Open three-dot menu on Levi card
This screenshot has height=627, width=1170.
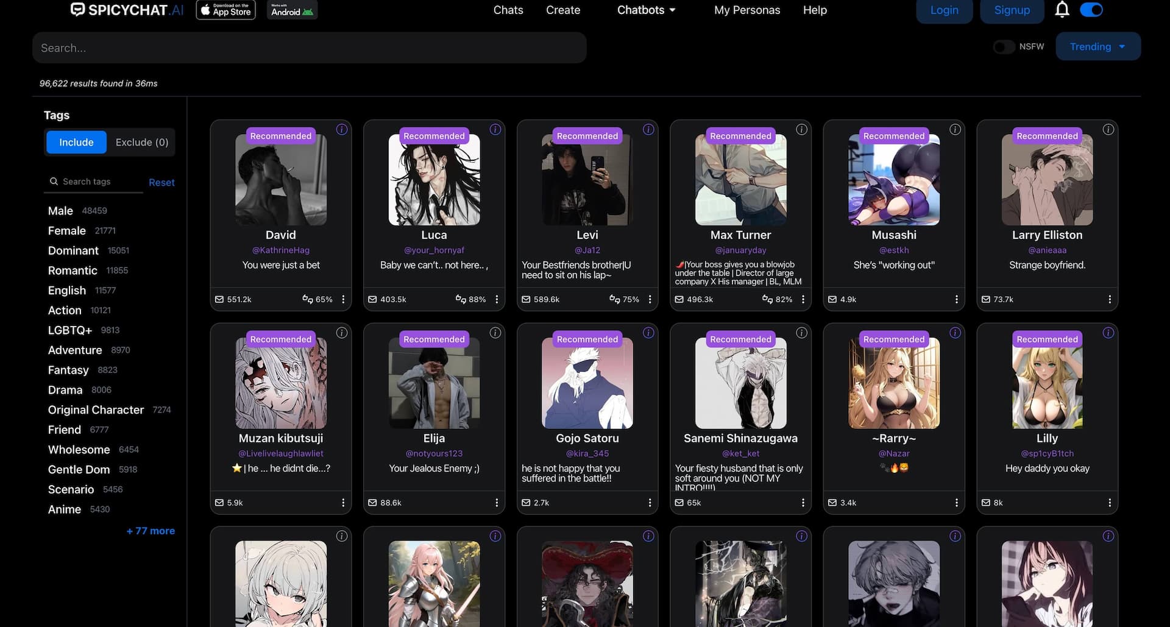pyautogui.click(x=650, y=299)
